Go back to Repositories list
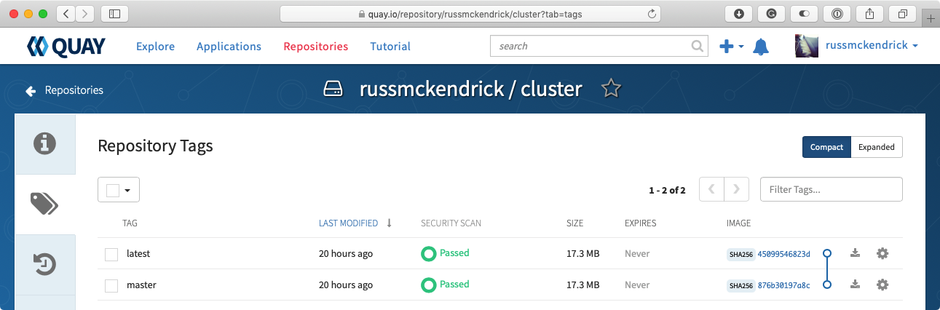Image resolution: width=940 pixels, height=310 pixels. [x=64, y=90]
